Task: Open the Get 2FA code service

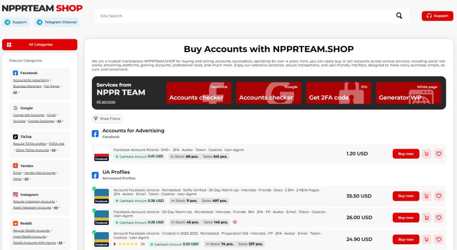Action: tap(338, 93)
